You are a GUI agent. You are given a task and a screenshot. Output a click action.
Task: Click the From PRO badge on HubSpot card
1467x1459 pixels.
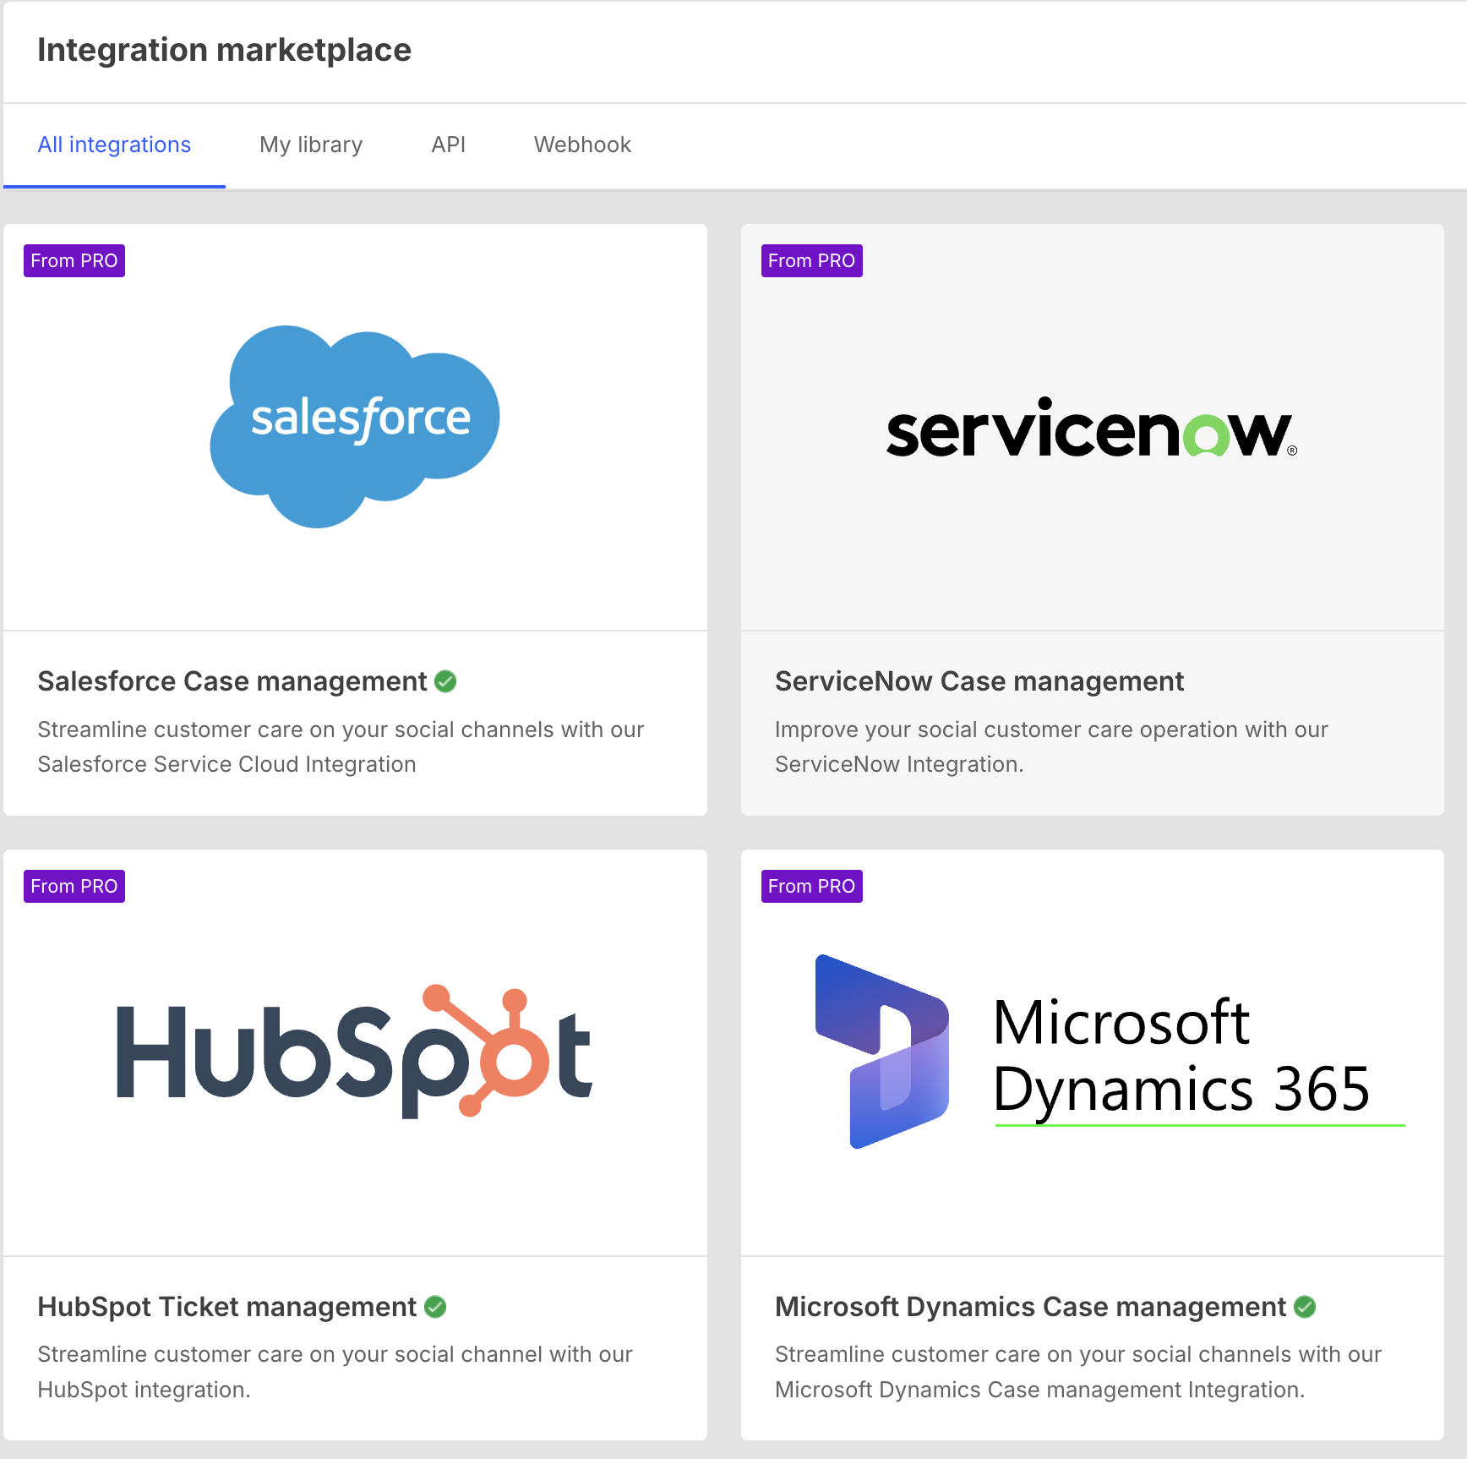pyautogui.click(x=74, y=886)
